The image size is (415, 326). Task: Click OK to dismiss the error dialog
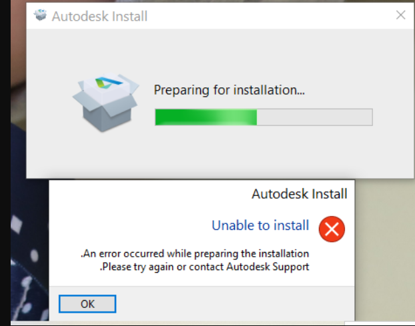[x=87, y=304]
